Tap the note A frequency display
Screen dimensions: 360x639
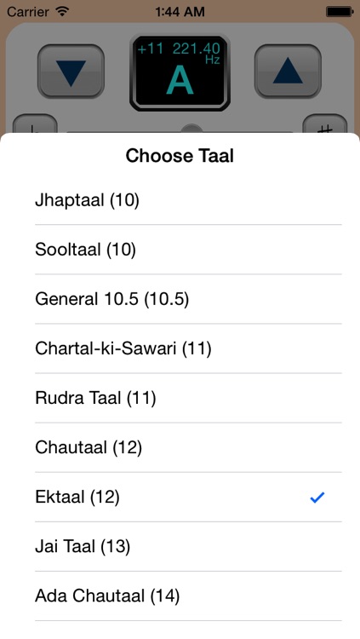(x=180, y=73)
